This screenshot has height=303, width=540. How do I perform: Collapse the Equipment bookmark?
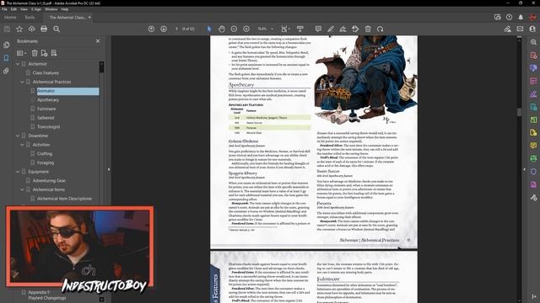pyautogui.click(x=18, y=172)
